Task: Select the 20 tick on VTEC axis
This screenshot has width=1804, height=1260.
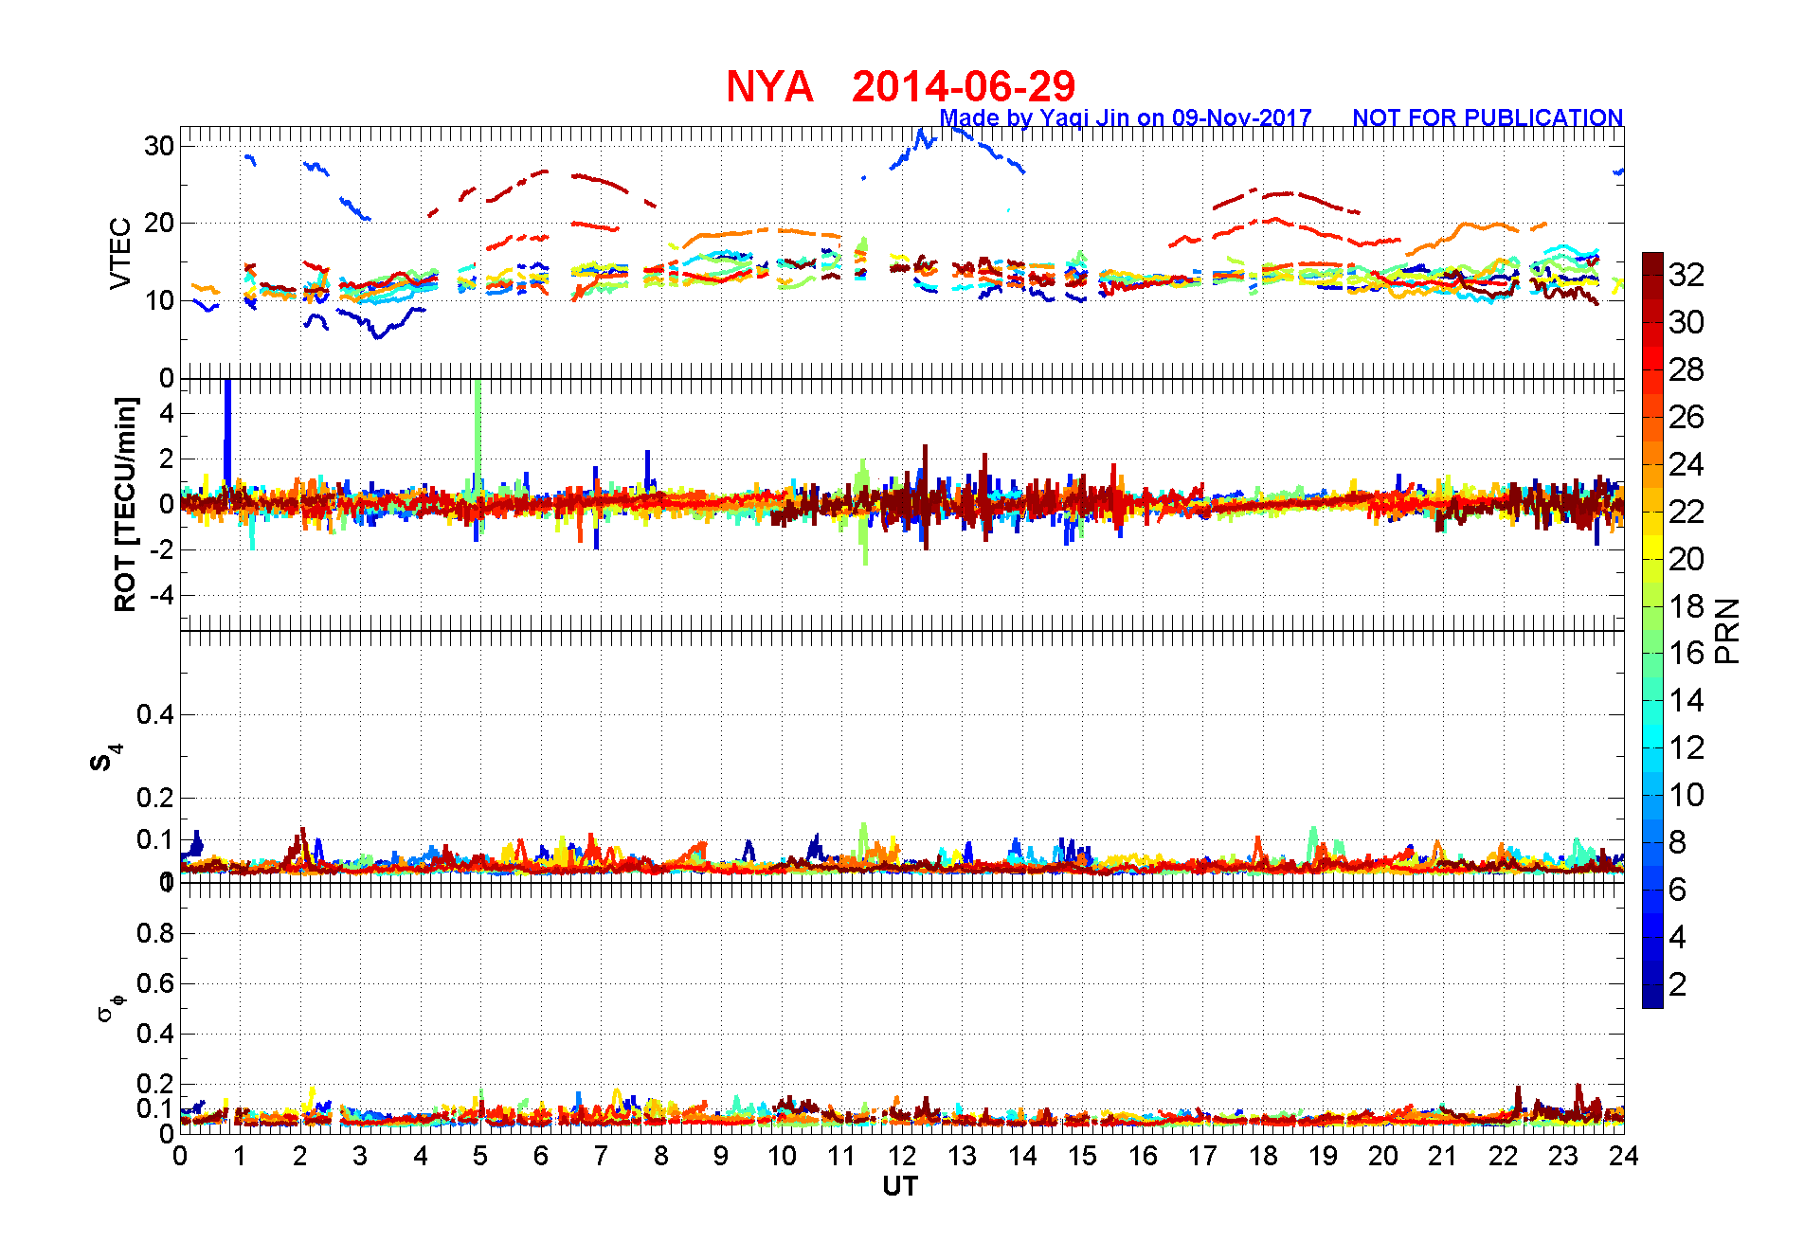Action: tap(159, 224)
